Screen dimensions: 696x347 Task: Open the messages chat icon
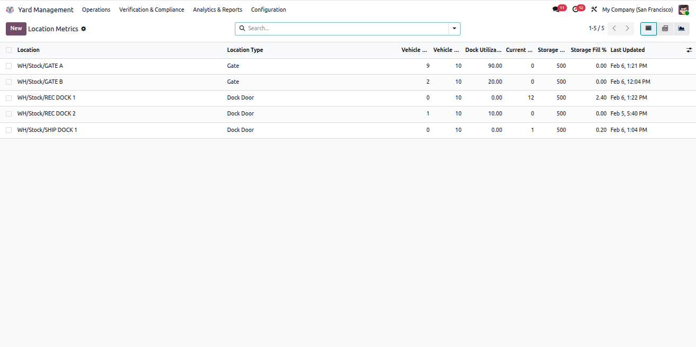557,10
